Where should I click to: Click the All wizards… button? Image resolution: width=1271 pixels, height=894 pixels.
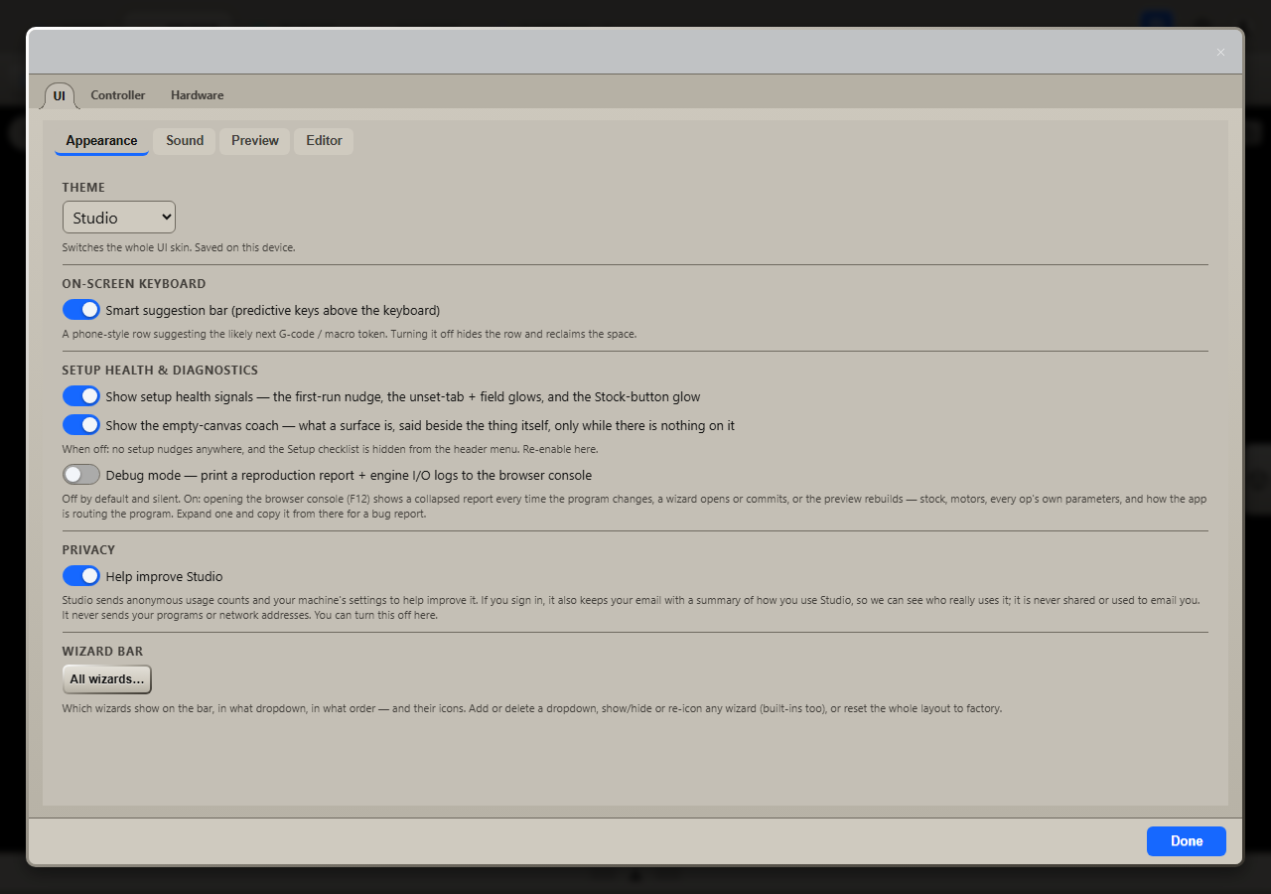[107, 679]
